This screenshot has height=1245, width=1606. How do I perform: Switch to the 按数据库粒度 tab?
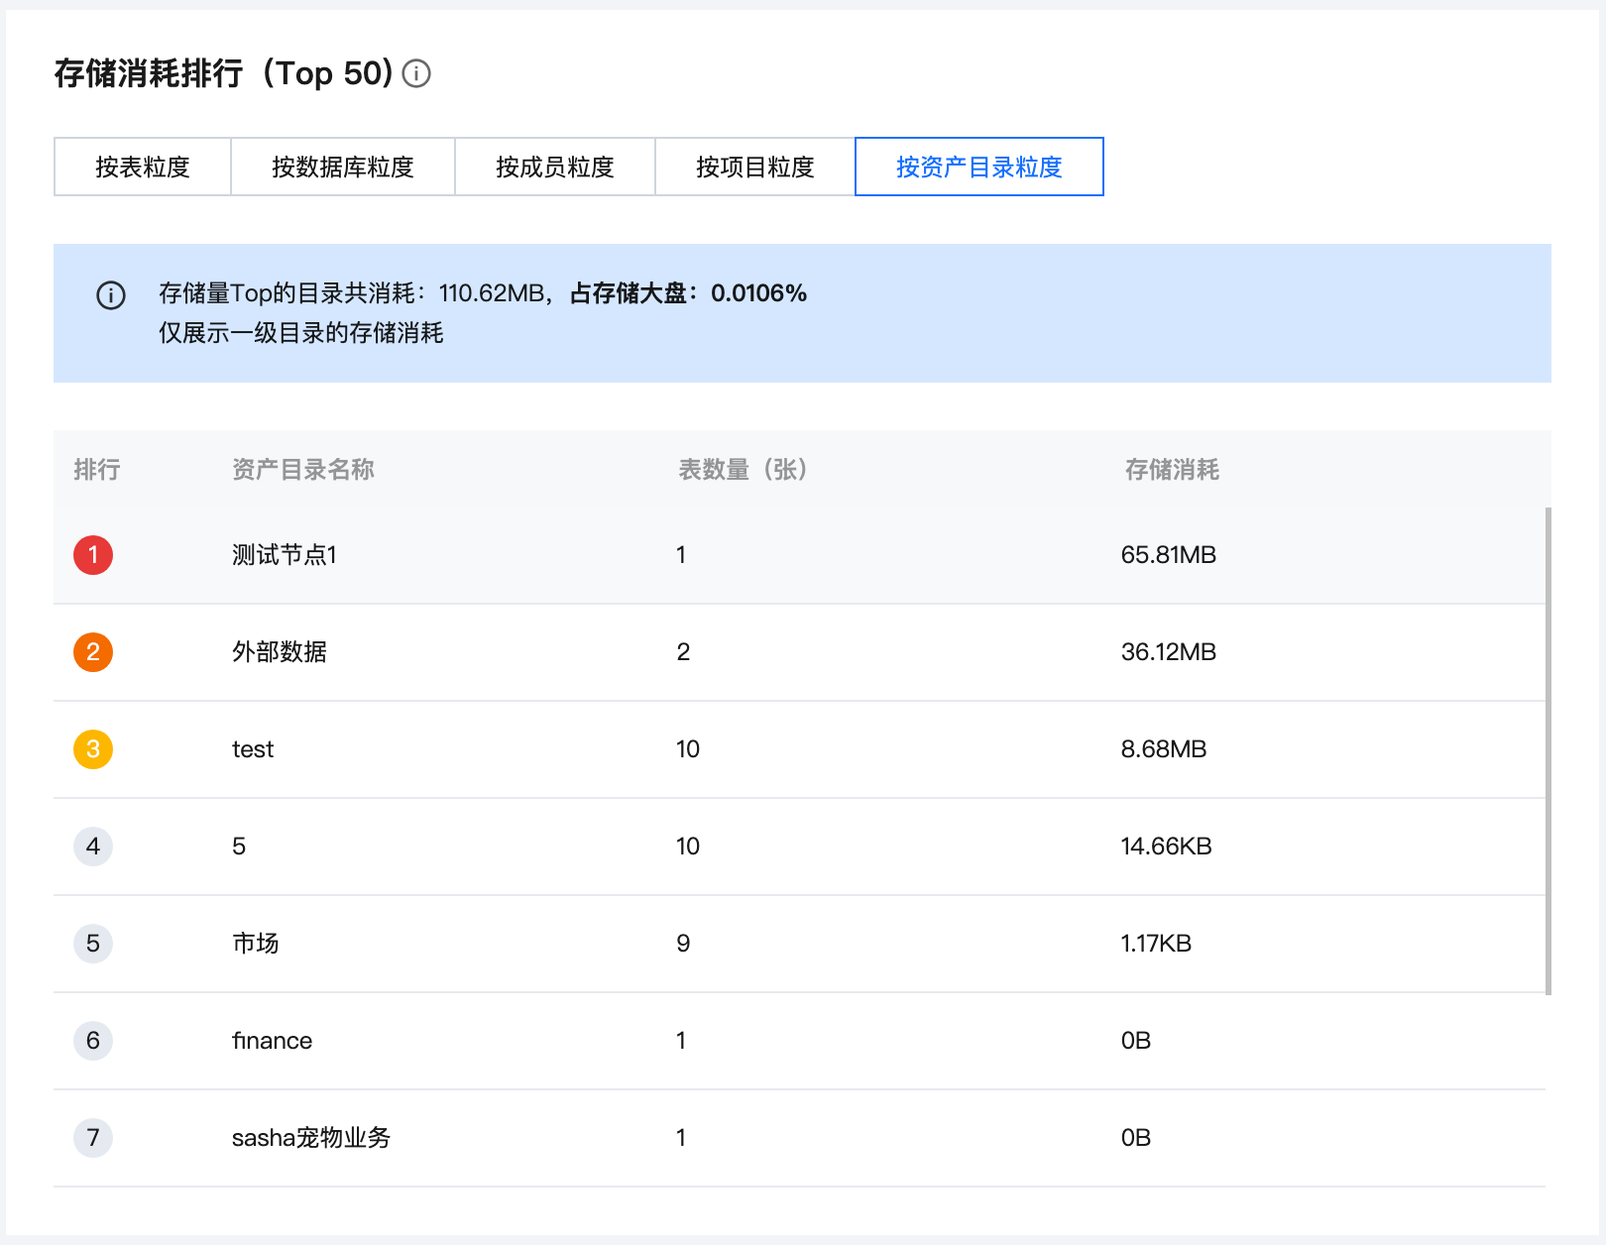pos(343,167)
